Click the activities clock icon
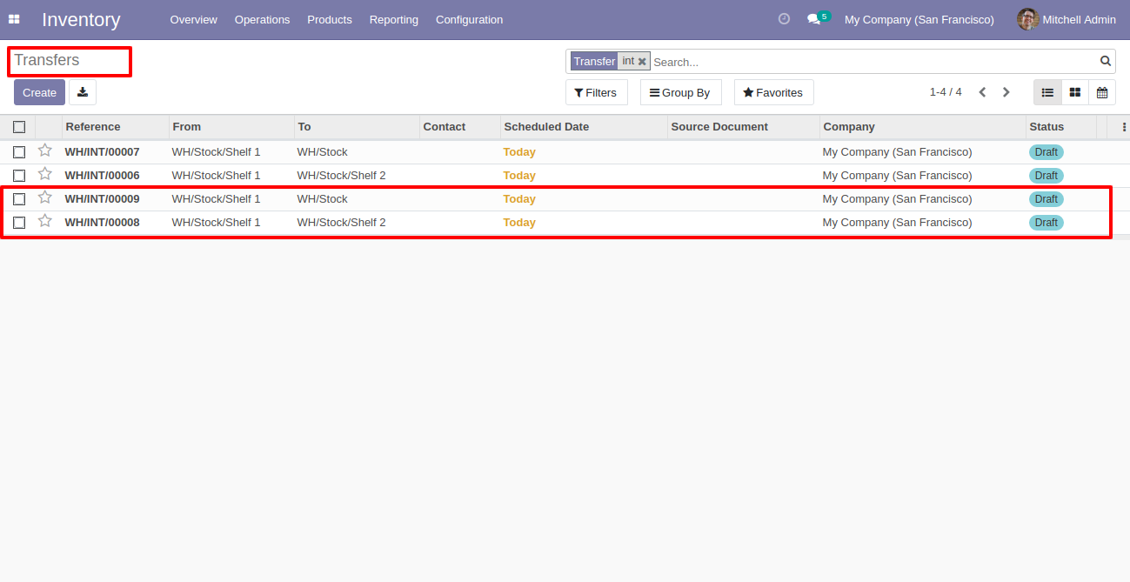This screenshot has height=582, width=1130. coord(784,19)
